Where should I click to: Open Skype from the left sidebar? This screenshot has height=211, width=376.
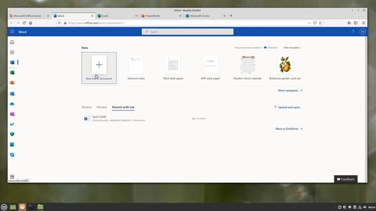tap(12, 155)
